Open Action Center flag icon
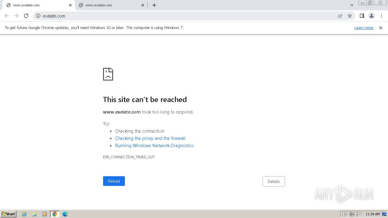This screenshot has width=388, height=218. 359,214
